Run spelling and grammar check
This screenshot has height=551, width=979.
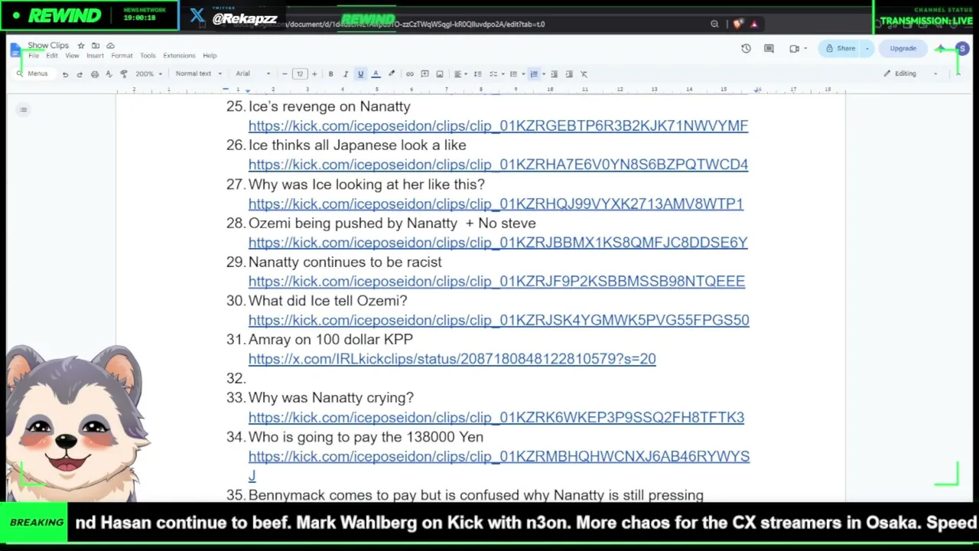click(x=109, y=74)
